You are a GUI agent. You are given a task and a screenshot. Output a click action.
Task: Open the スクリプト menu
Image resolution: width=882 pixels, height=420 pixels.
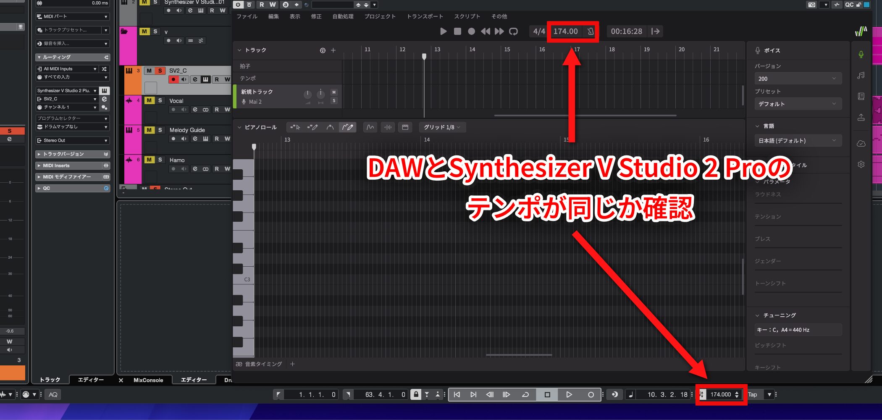(x=467, y=16)
